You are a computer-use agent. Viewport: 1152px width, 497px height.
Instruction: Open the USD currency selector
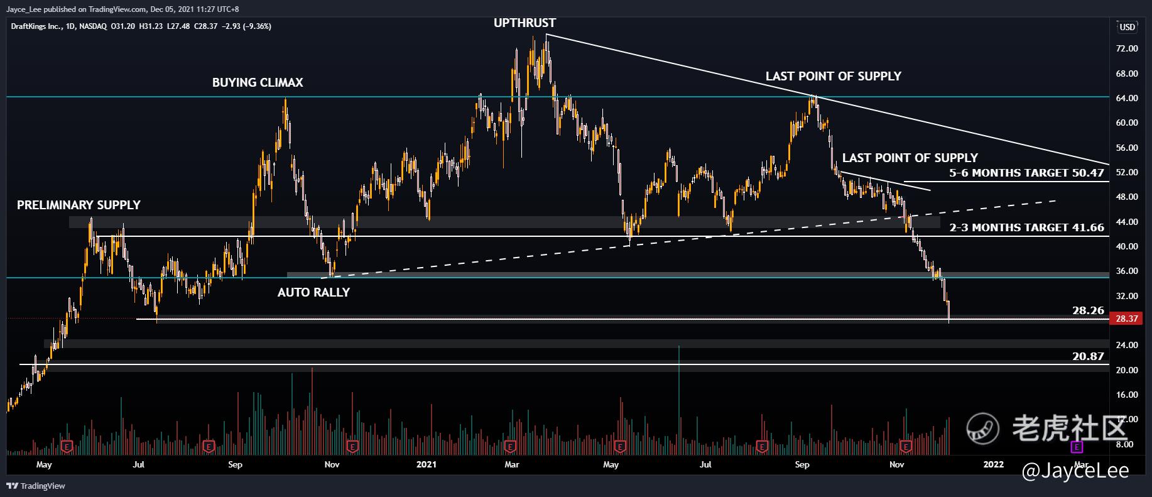pyautogui.click(x=1127, y=27)
